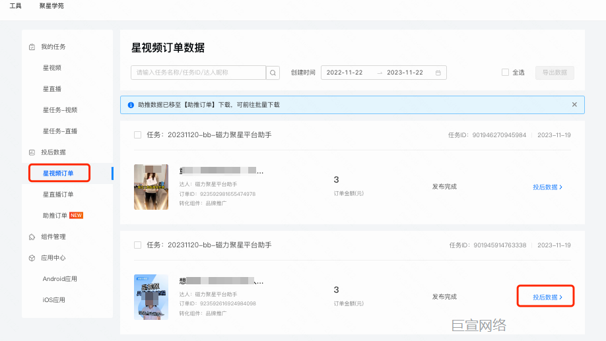Screen dimensions: 606x341
Task: Click 发布完成 status of order 923592616924984098
Action: (444, 297)
